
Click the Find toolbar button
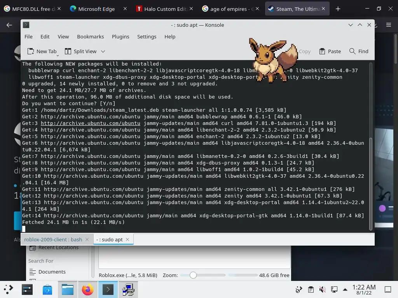359,52
